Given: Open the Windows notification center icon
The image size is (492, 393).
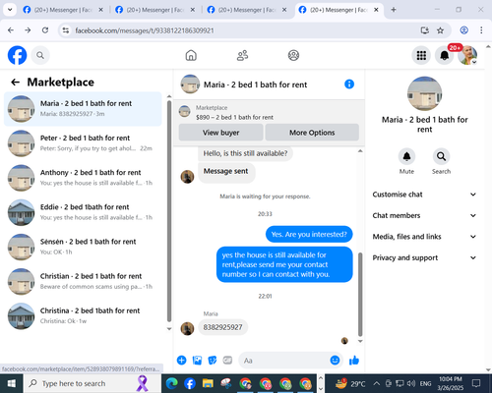Looking at the screenshot, I should (476, 383).
